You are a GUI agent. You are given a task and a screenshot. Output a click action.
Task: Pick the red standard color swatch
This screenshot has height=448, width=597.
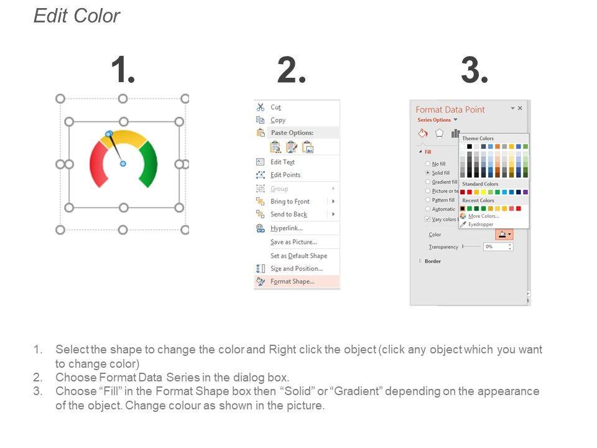pos(470,192)
